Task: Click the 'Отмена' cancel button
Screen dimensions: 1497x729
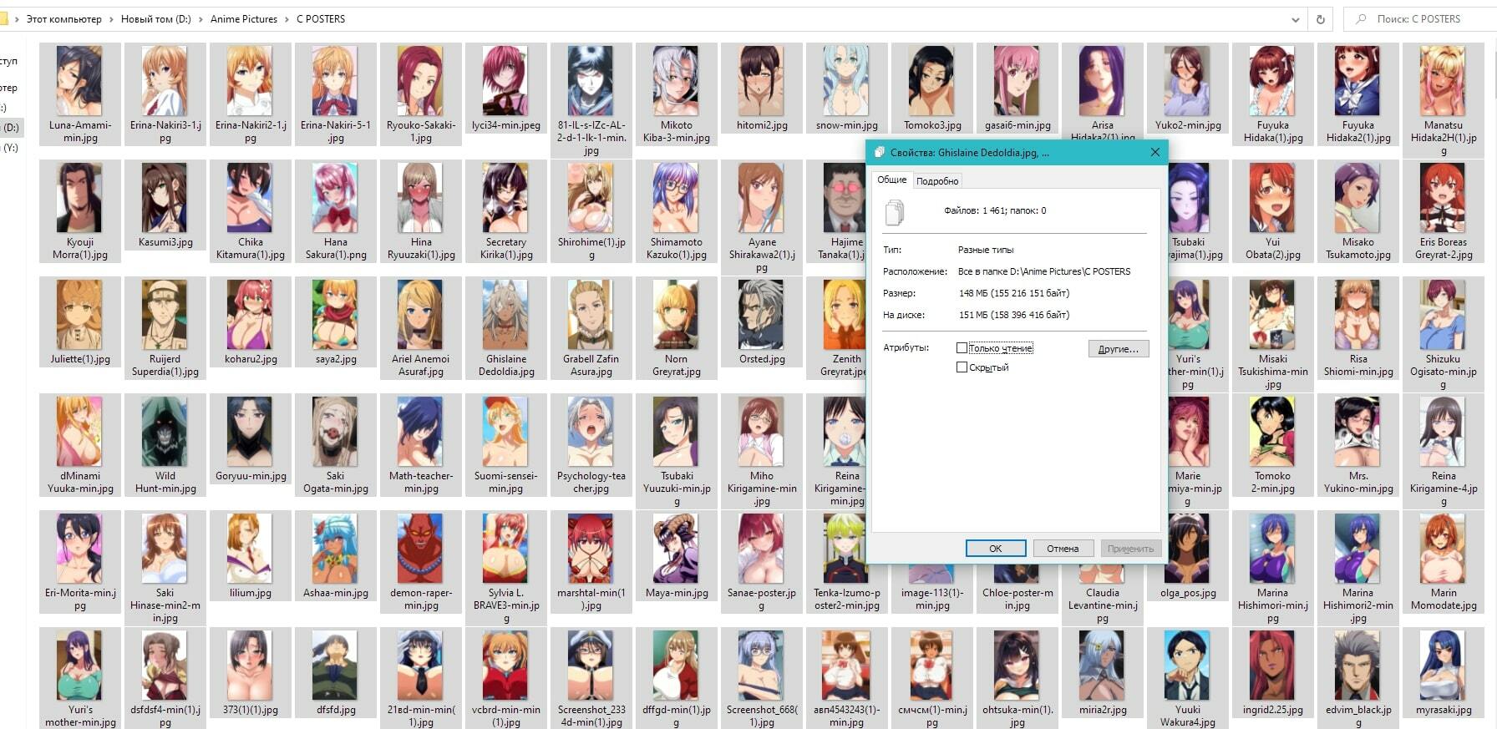Action: click(1062, 549)
